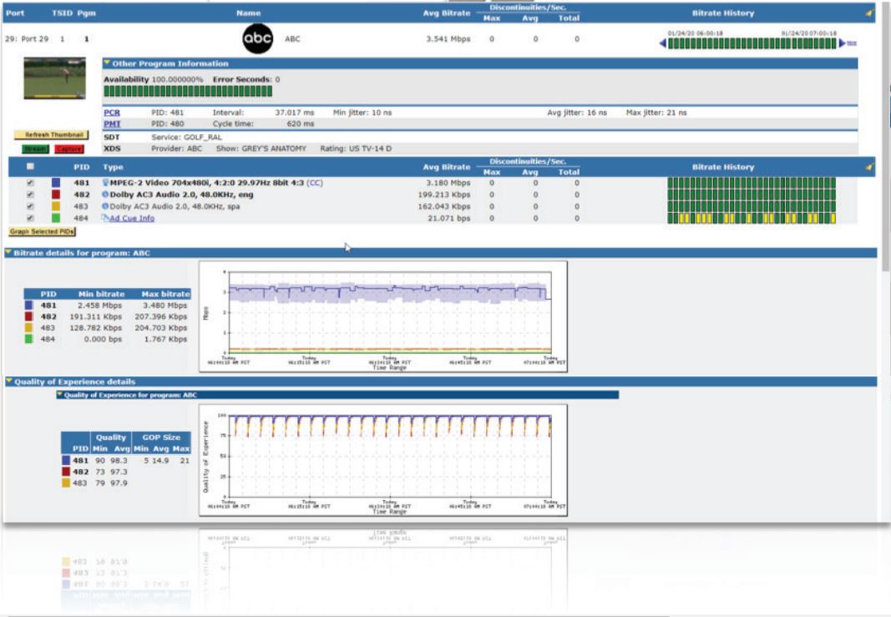Click the Pgm column header
This screenshot has height=617, width=891.
pyautogui.click(x=86, y=13)
